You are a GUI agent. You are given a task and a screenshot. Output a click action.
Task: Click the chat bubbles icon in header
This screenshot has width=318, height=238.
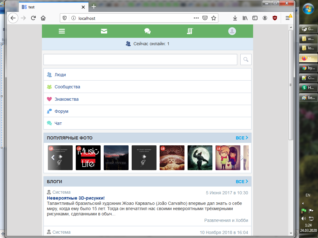pyautogui.click(x=148, y=31)
